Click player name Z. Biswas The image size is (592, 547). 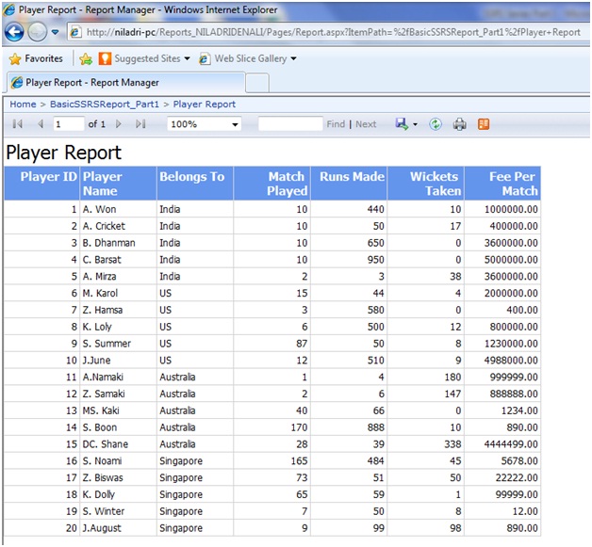[x=103, y=478]
